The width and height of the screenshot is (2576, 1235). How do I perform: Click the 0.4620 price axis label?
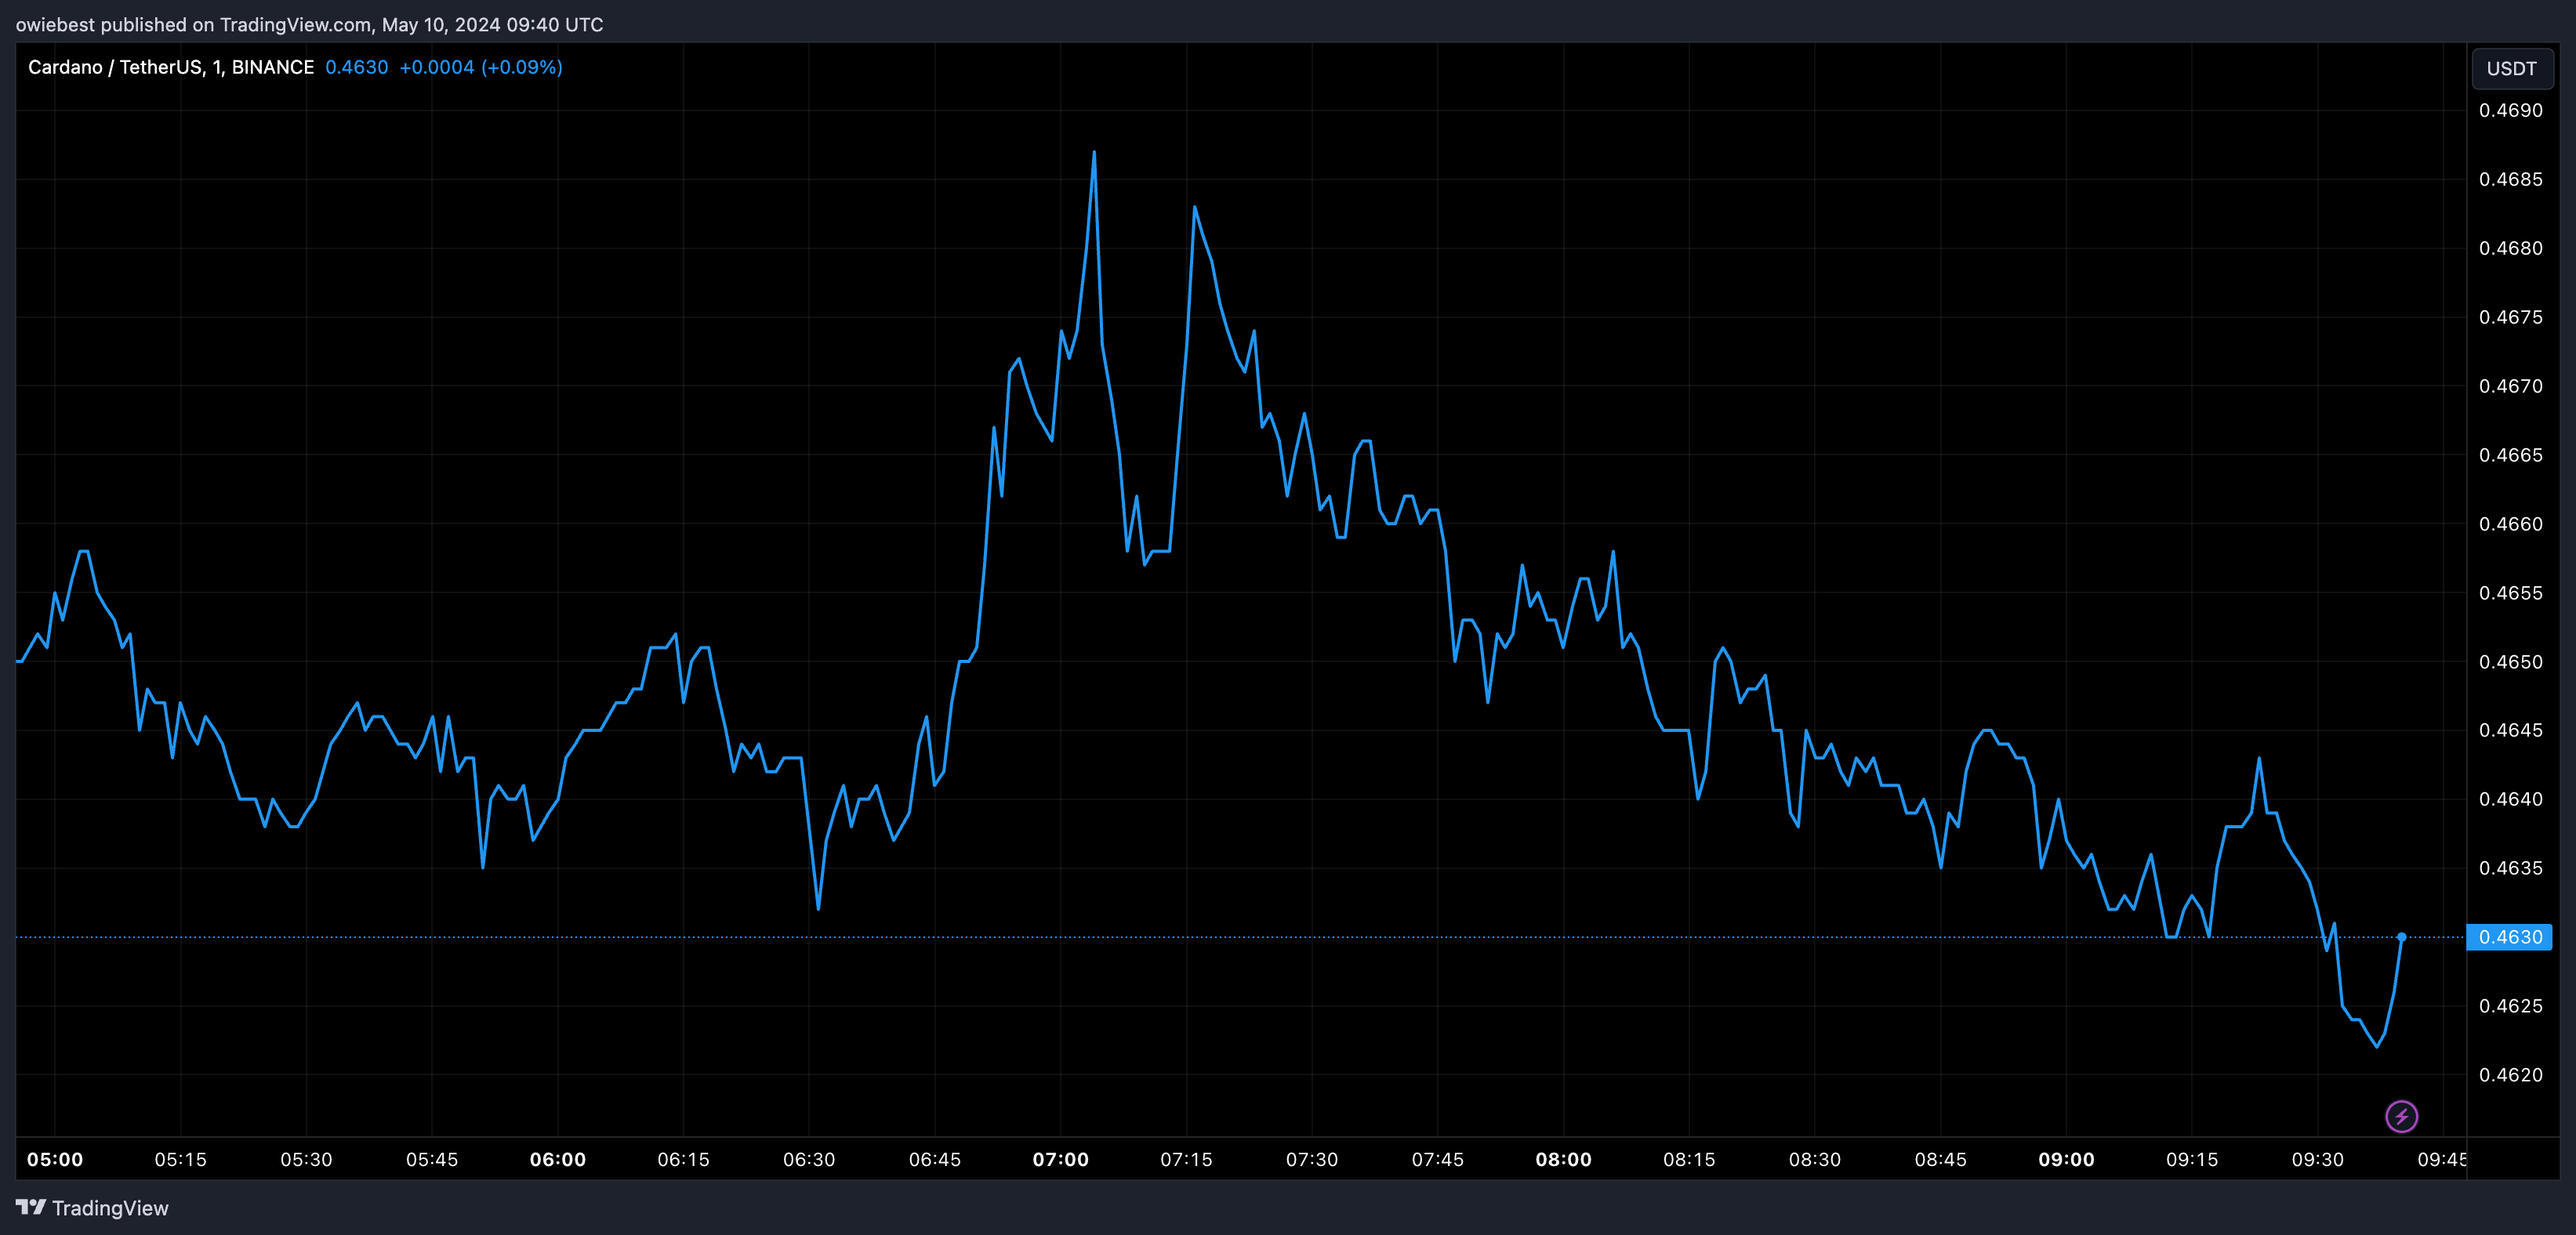point(2510,1075)
